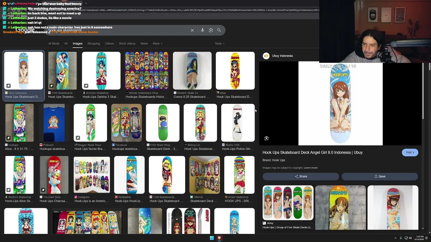Open the Preloved blue t-shirt thumbnail
This screenshot has width=431, height=242.
click(54, 123)
